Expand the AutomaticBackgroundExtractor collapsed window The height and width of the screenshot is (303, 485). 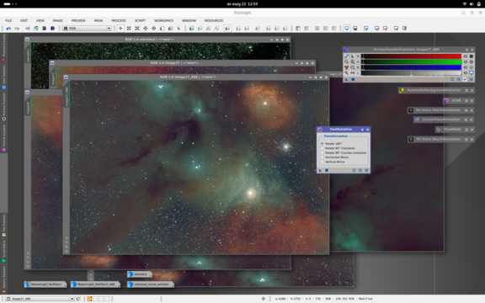[466, 91]
